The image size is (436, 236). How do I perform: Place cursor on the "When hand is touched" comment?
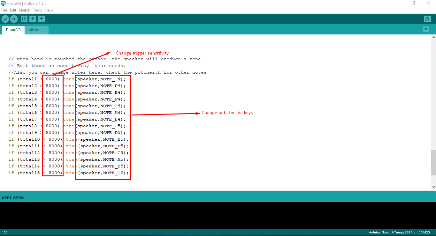tap(106, 59)
